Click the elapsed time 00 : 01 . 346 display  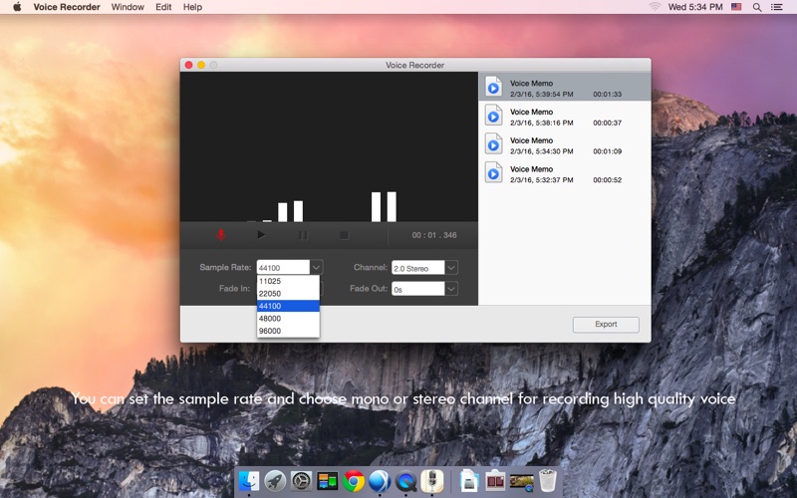(x=434, y=235)
